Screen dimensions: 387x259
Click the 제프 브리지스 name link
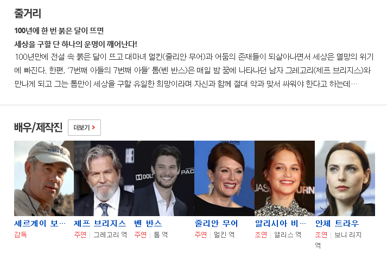(100, 224)
